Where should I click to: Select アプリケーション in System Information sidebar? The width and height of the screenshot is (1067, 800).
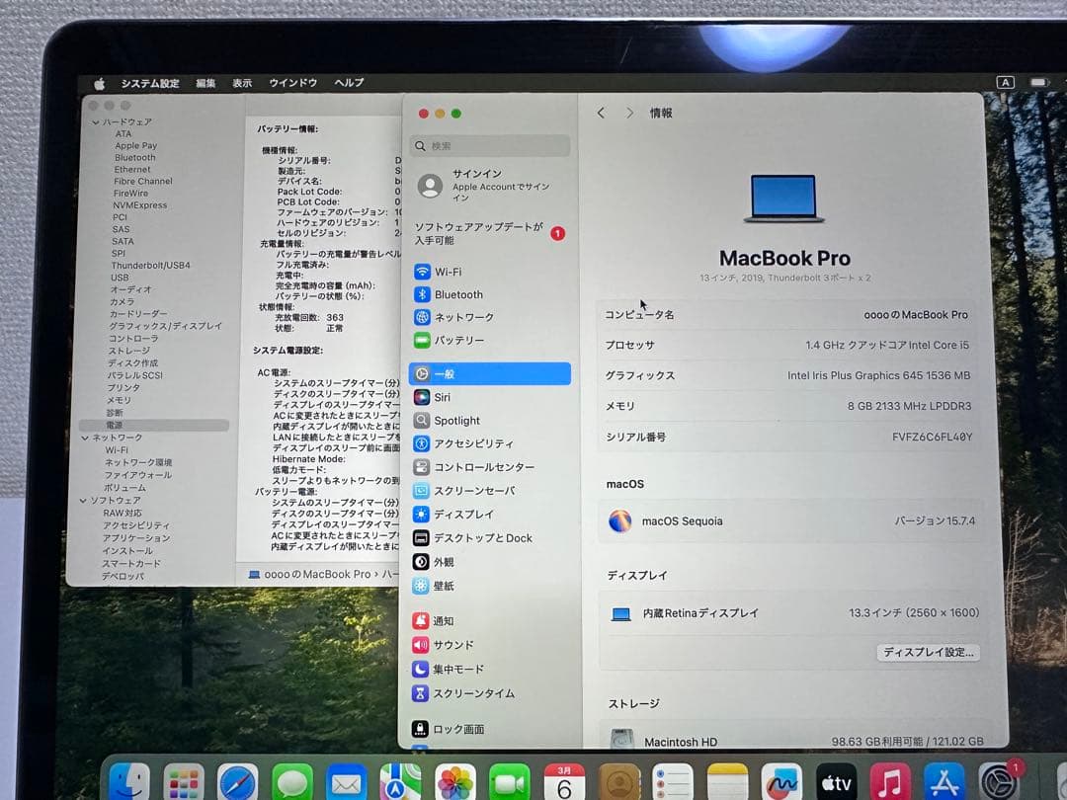tap(136, 537)
